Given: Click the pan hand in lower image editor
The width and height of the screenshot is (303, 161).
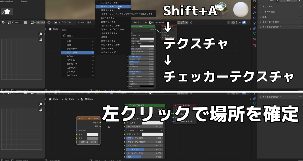Looking at the screenshot, I should coord(41,110).
